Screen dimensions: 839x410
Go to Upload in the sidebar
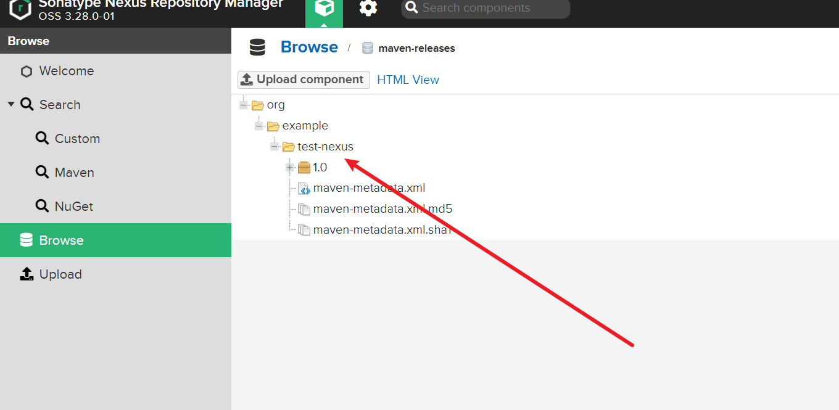(x=60, y=274)
